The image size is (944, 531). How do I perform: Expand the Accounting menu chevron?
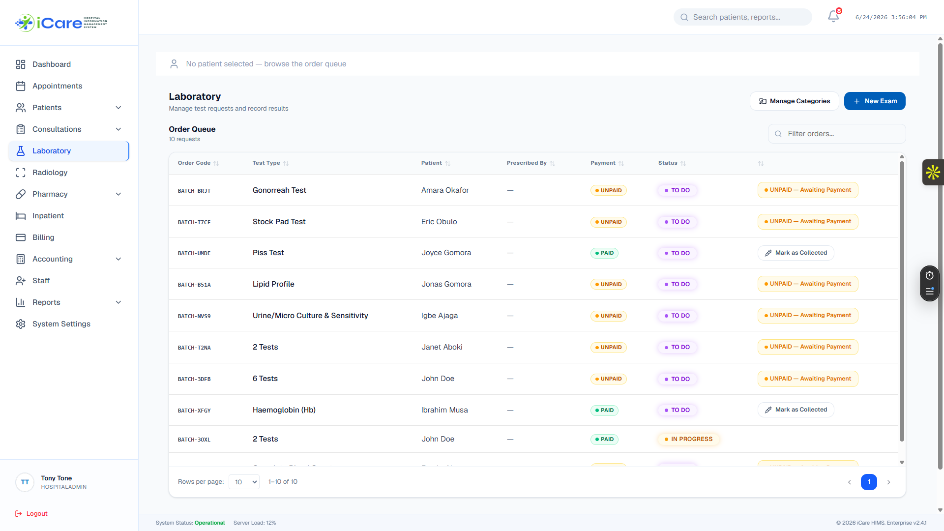pyautogui.click(x=118, y=259)
